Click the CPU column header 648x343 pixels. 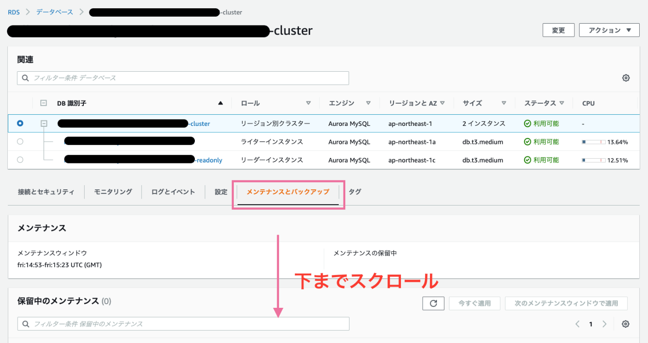pos(588,103)
